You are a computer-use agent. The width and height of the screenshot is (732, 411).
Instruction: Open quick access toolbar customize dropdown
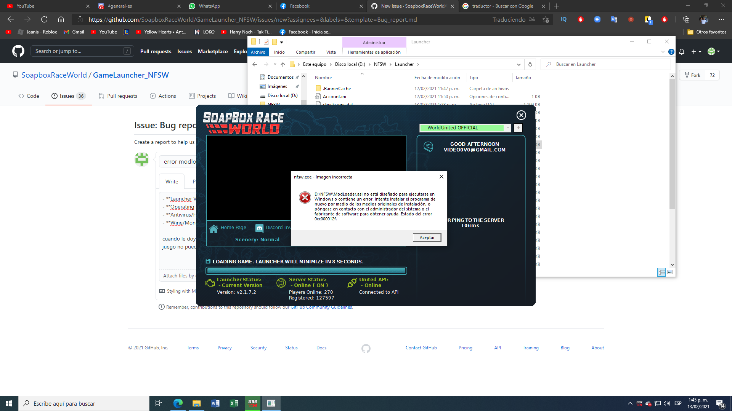point(281,42)
